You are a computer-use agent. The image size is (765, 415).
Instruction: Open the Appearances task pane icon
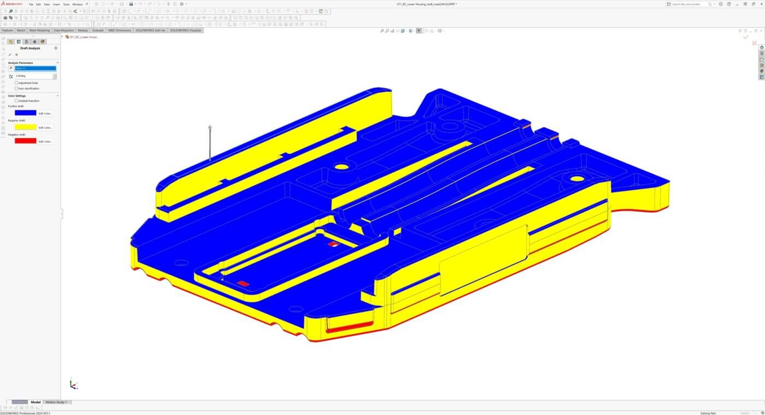(x=762, y=71)
